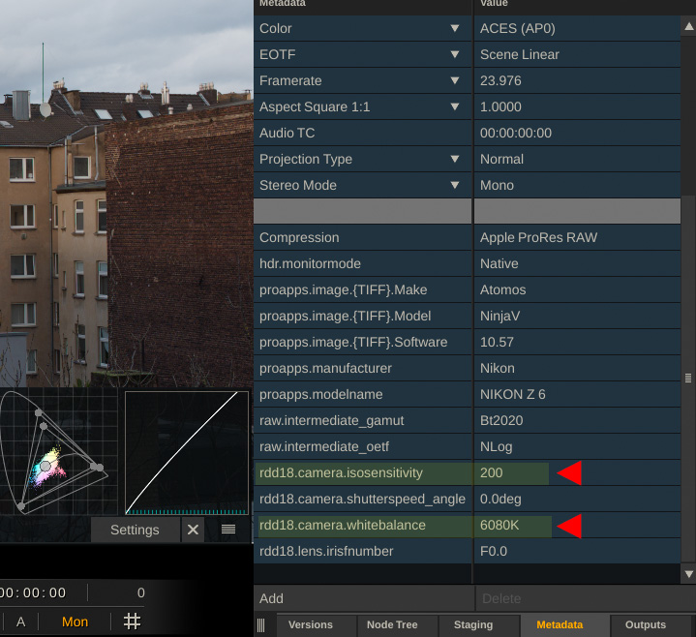696x637 pixels.
Task: Click the disabled Delete button
Action: click(x=585, y=598)
